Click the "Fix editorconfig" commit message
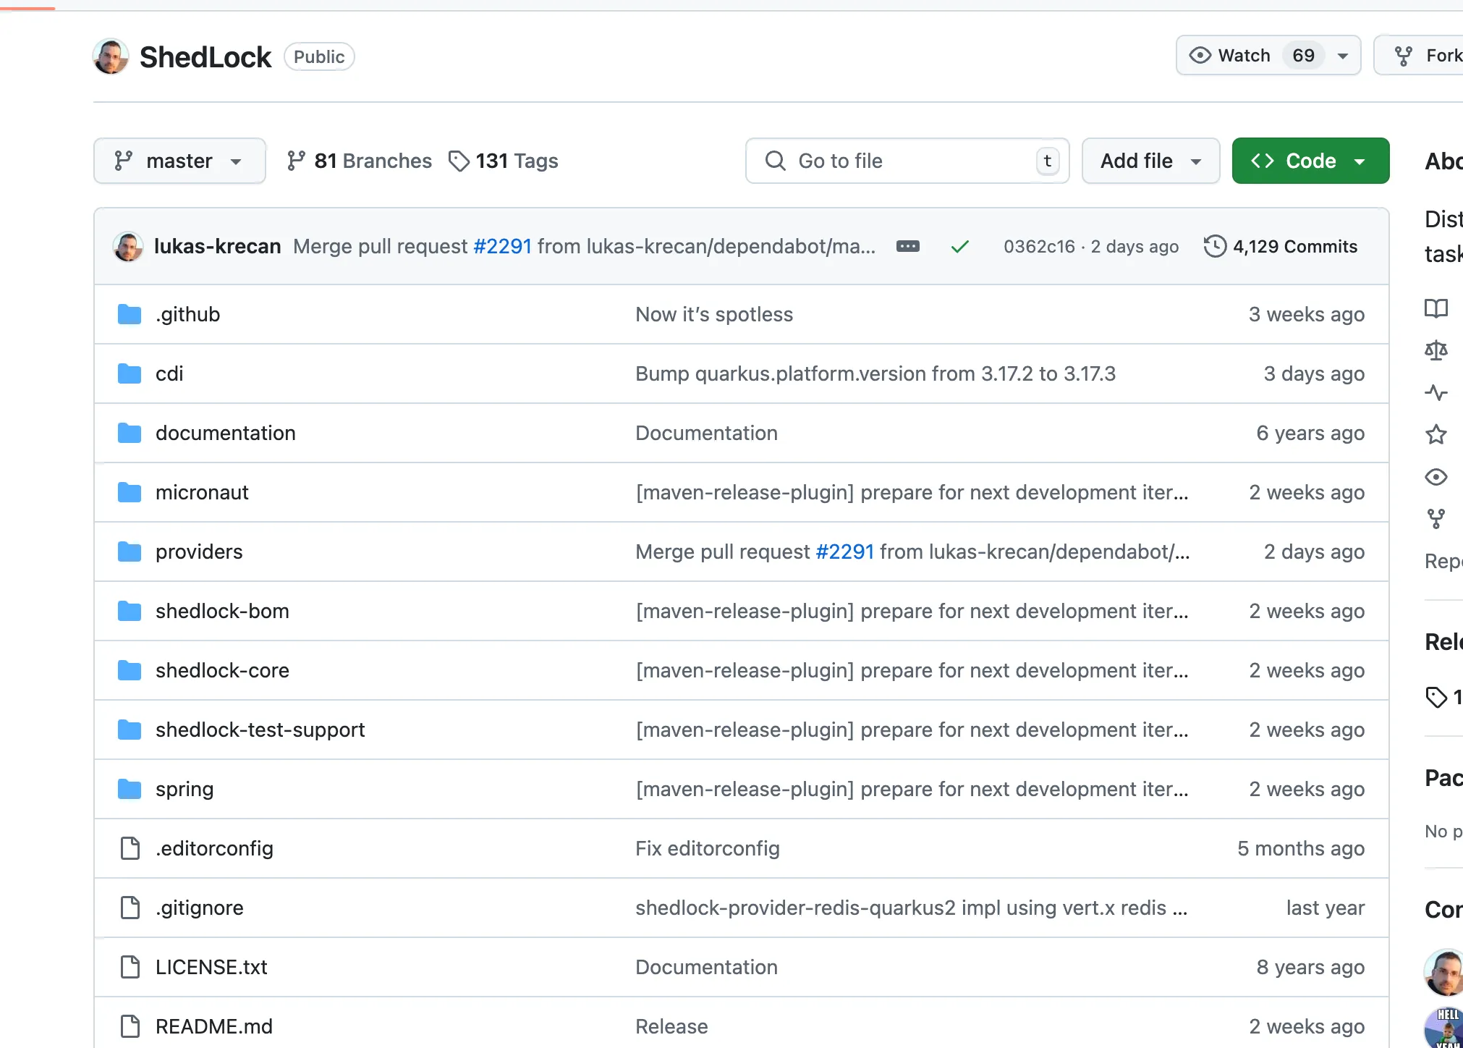This screenshot has width=1463, height=1048. point(708,848)
